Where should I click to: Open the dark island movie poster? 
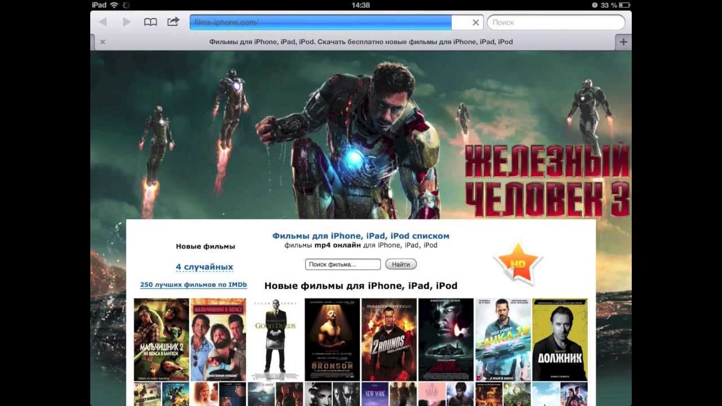click(446, 339)
